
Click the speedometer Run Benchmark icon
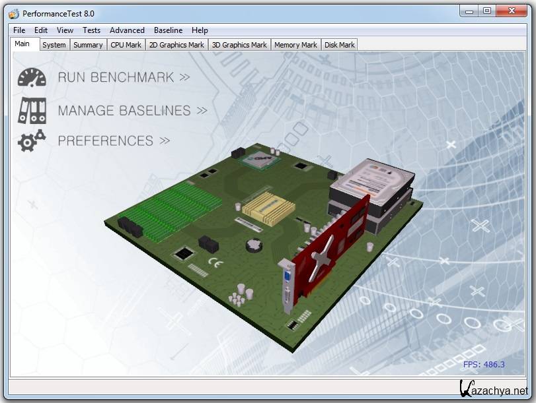[32, 77]
